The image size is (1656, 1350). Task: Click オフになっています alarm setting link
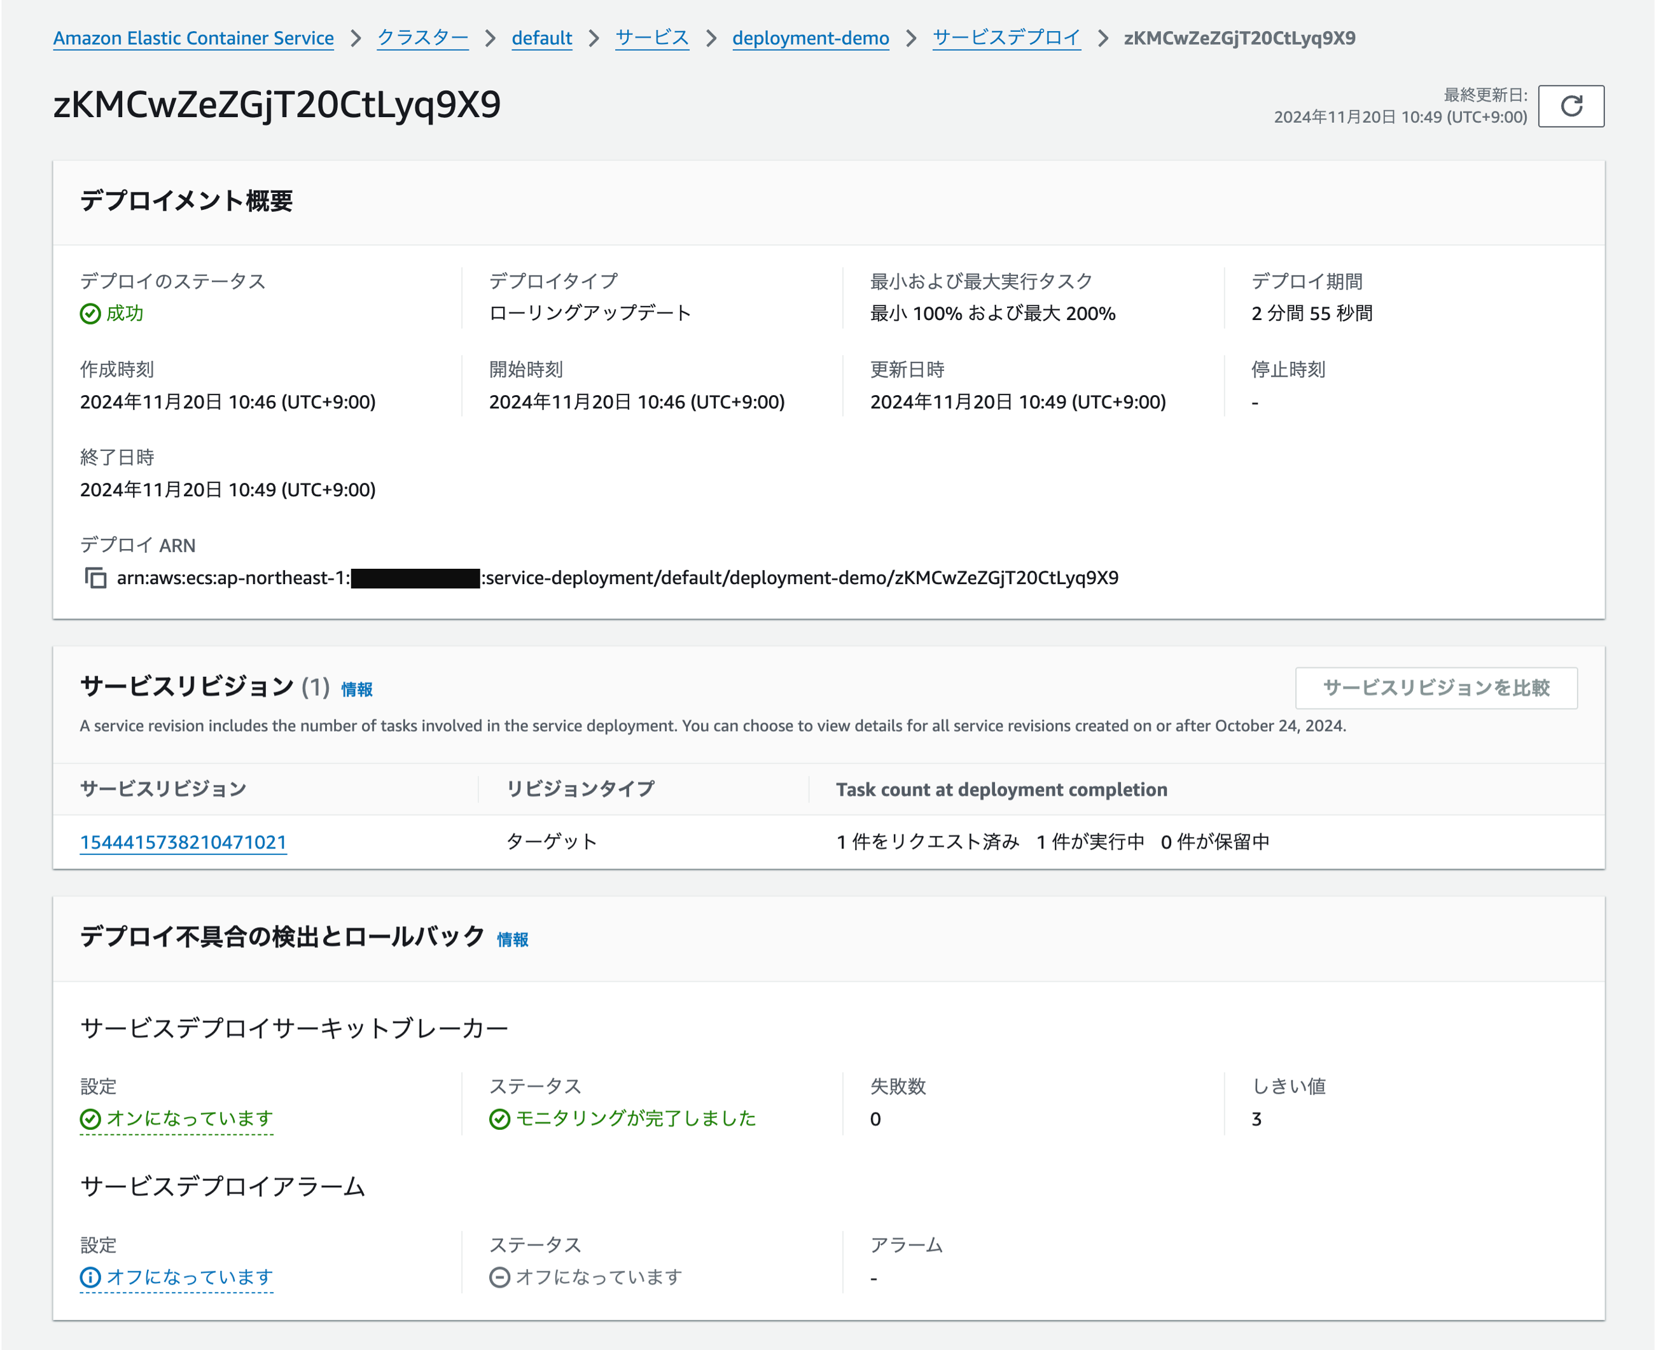coord(190,1277)
